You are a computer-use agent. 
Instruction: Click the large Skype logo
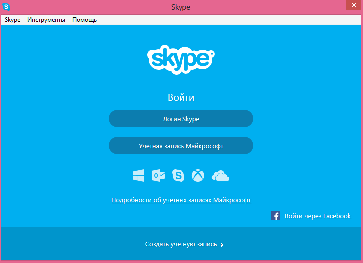coord(181,59)
